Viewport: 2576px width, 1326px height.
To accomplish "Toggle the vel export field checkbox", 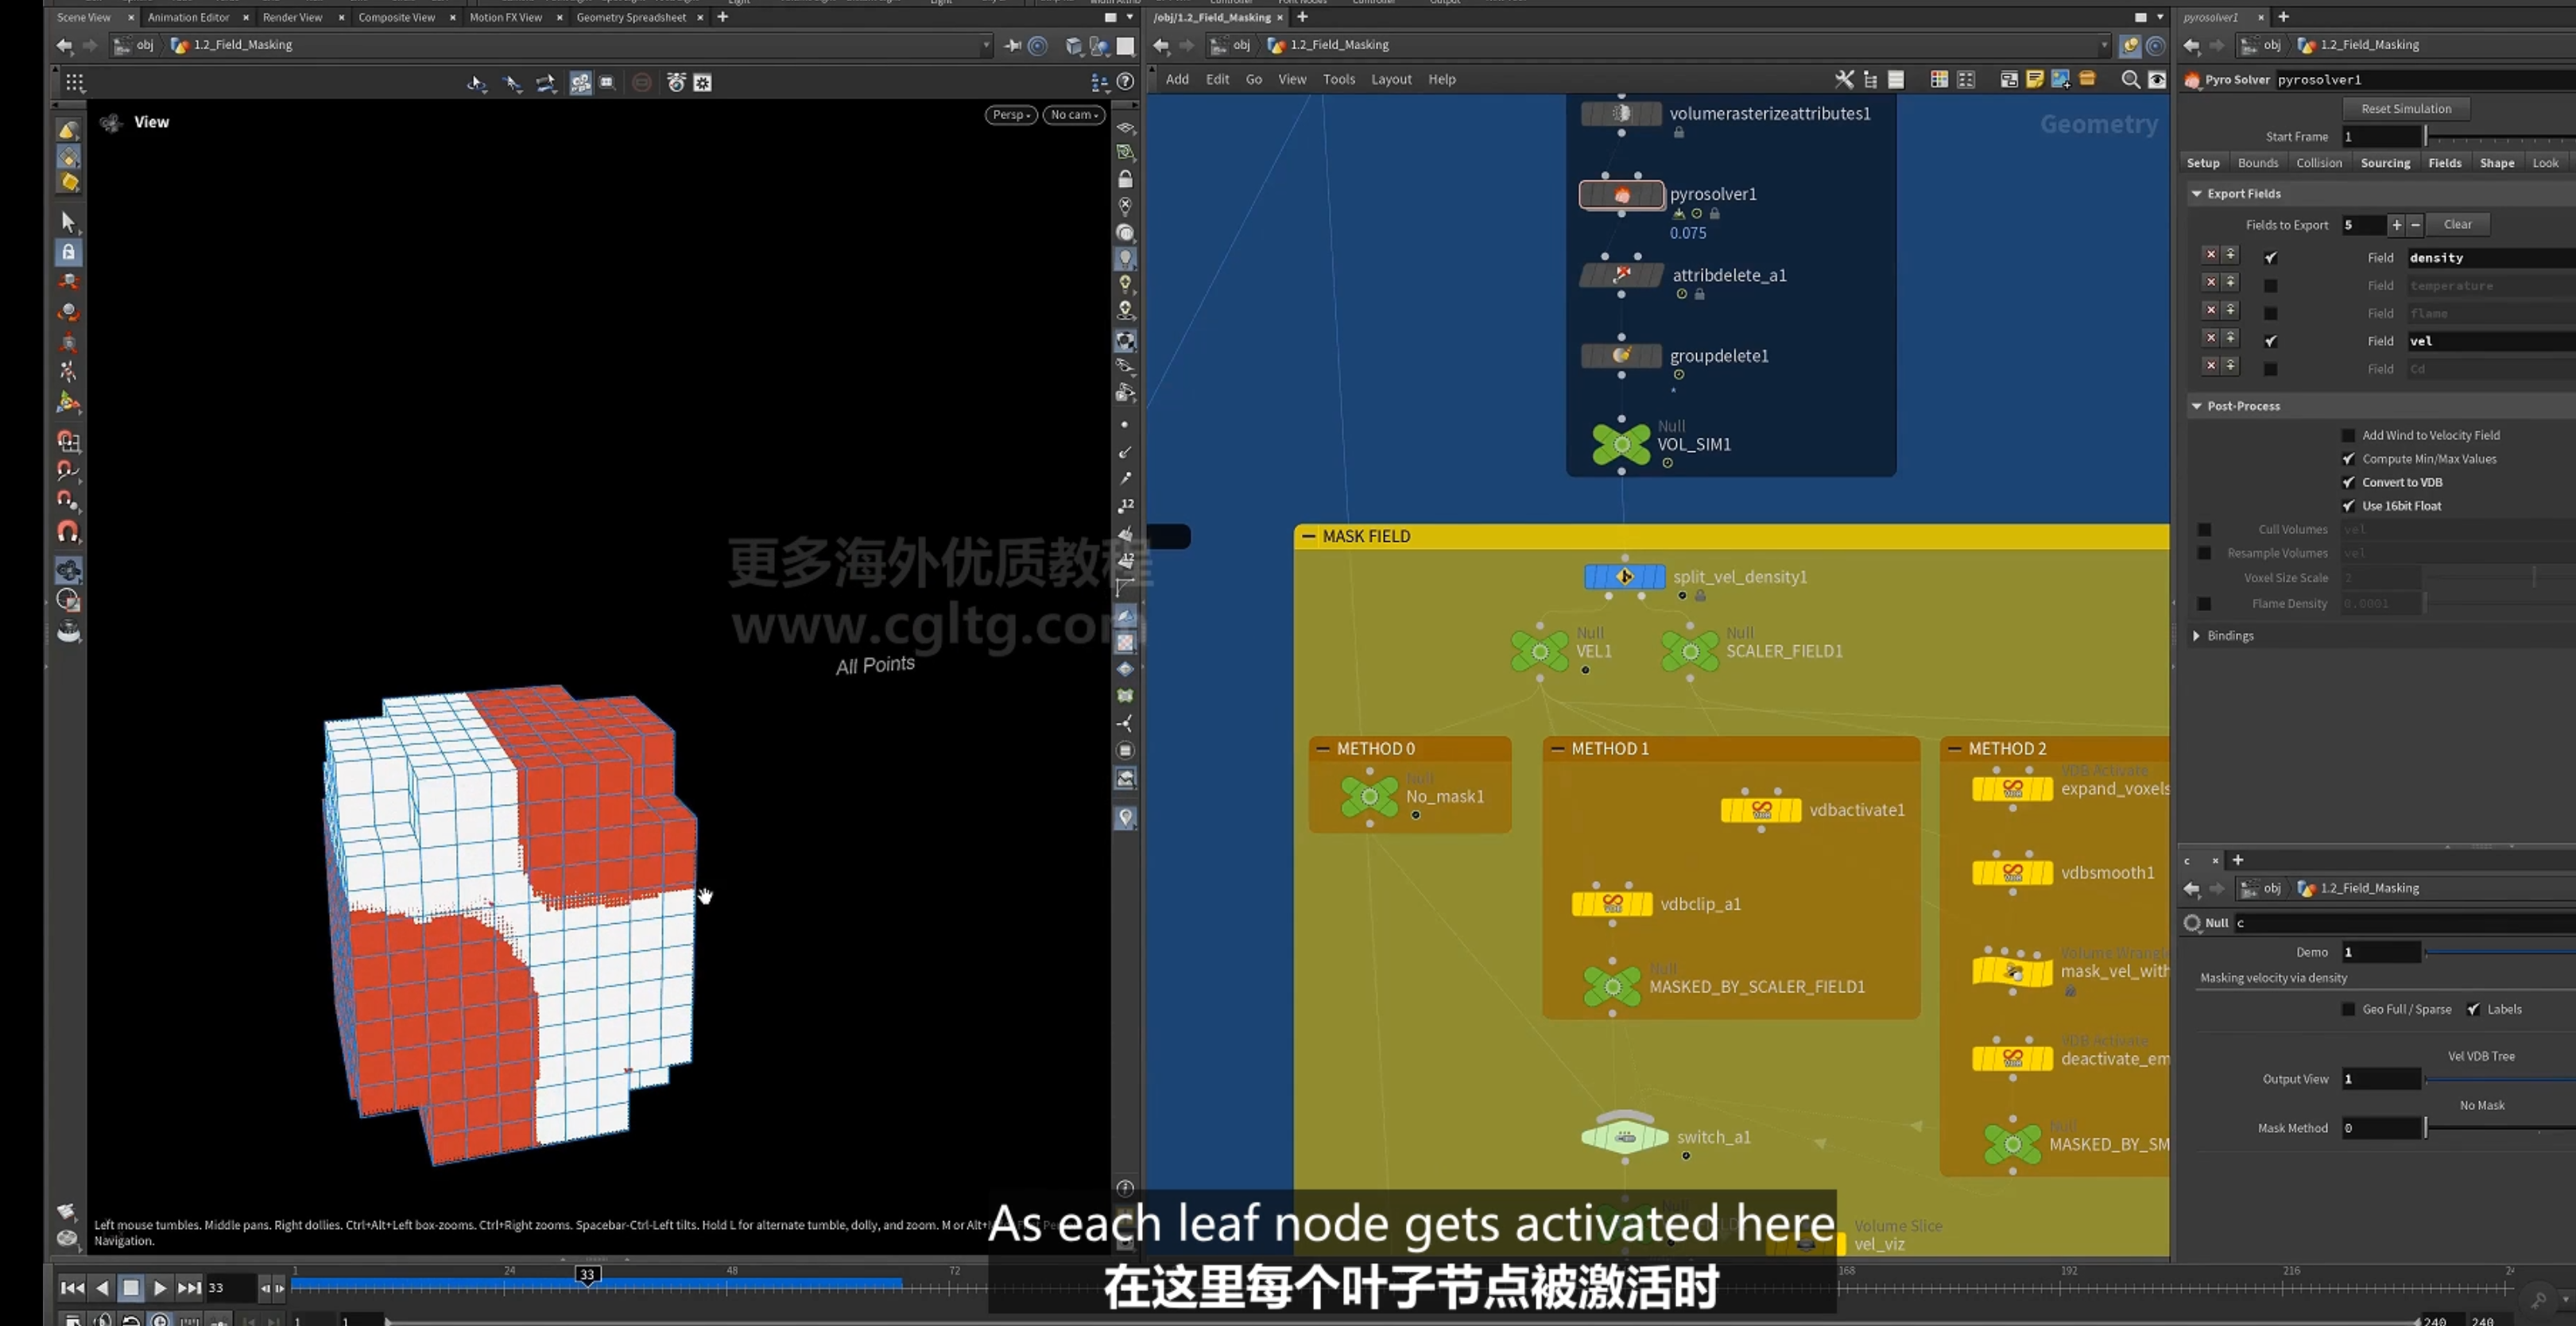I will tap(2271, 341).
